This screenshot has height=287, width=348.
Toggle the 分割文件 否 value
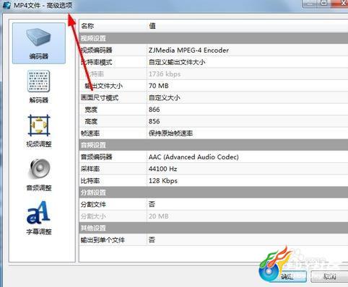coord(248,204)
